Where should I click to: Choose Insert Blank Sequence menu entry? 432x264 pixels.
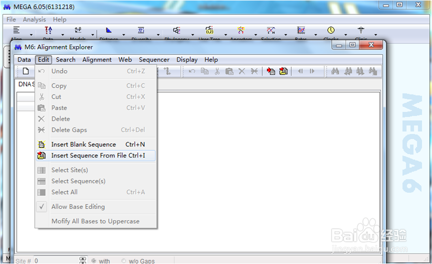(96, 145)
